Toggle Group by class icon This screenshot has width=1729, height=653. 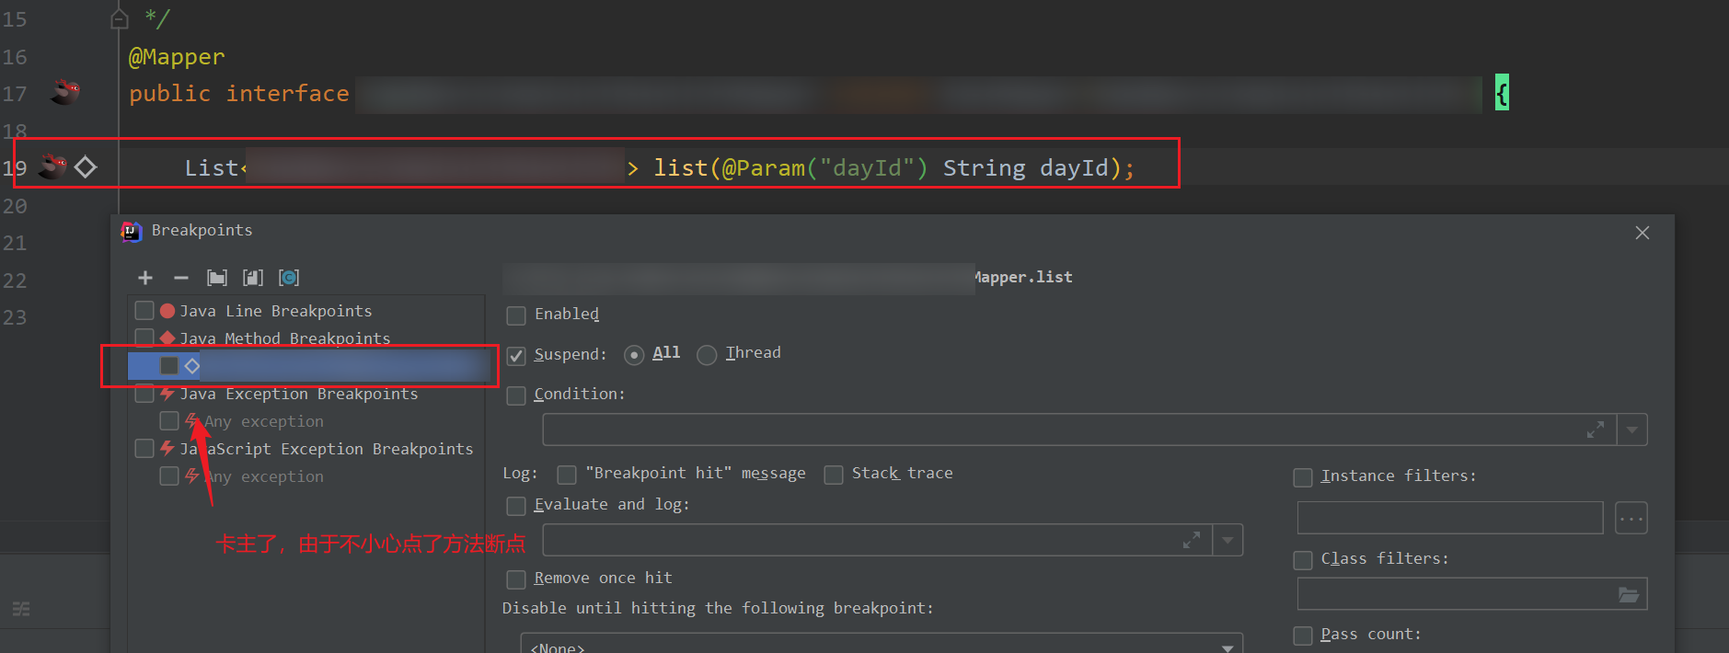[289, 278]
